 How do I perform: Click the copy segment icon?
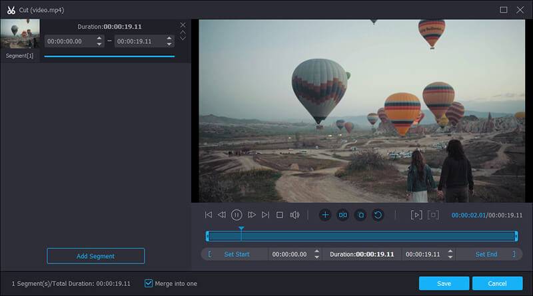point(360,215)
